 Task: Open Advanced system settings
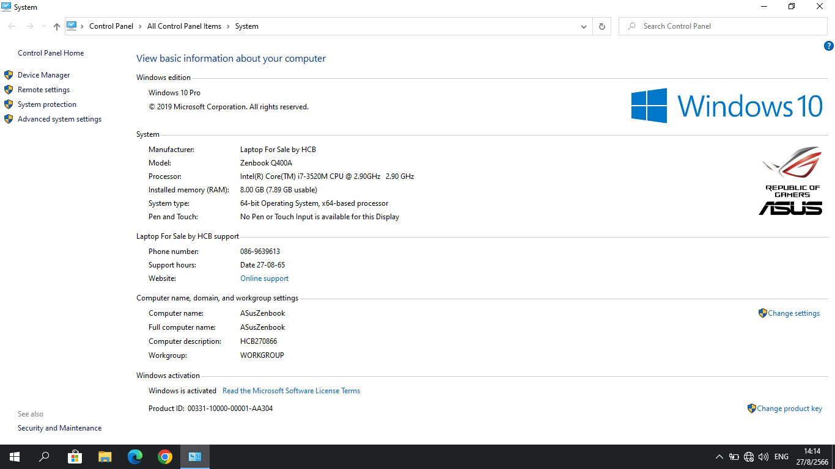click(59, 119)
